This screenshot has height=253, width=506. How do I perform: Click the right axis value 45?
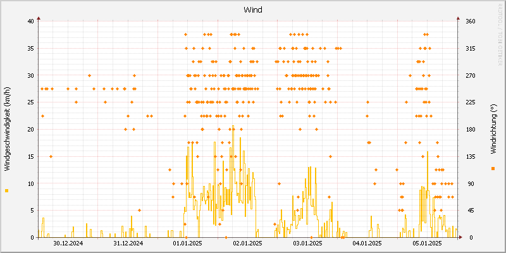tap(471, 211)
